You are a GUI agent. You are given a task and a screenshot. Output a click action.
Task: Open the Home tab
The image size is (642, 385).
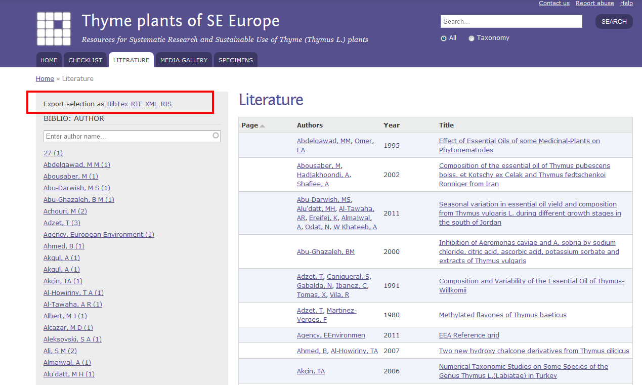tap(49, 60)
